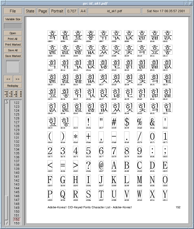Open the 0.707 scale dropdown

71,11
